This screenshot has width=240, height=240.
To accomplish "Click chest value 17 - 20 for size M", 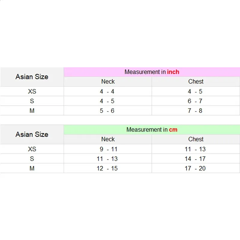I will [195, 168].
